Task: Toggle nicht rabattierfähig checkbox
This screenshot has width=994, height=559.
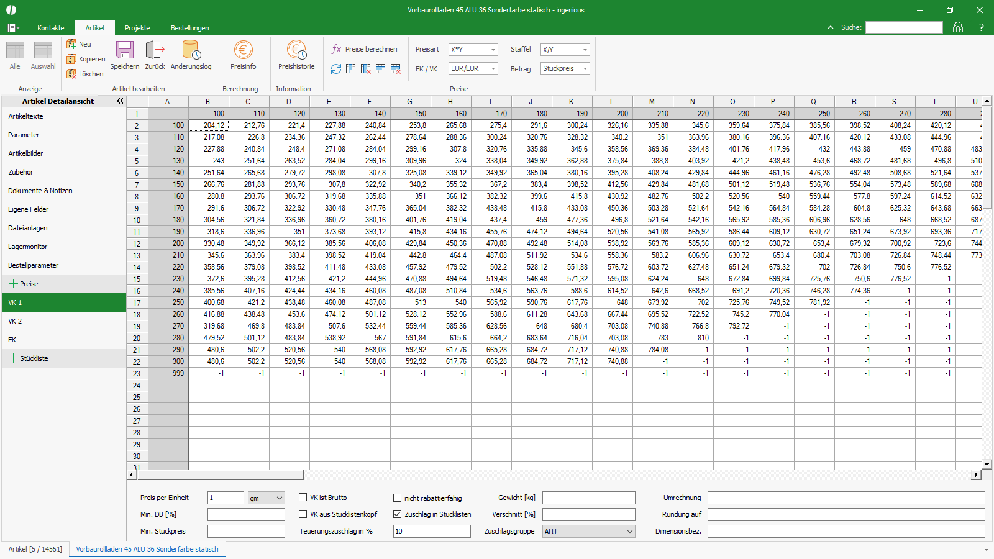Action: (x=398, y=498)
